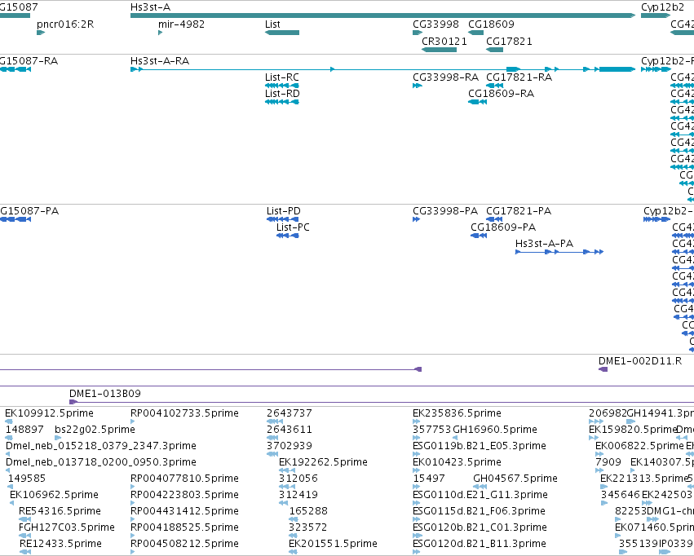The height and width of the screenshot is (556, 694).
Task: Select EST 312056
Action: coord(298,479)
